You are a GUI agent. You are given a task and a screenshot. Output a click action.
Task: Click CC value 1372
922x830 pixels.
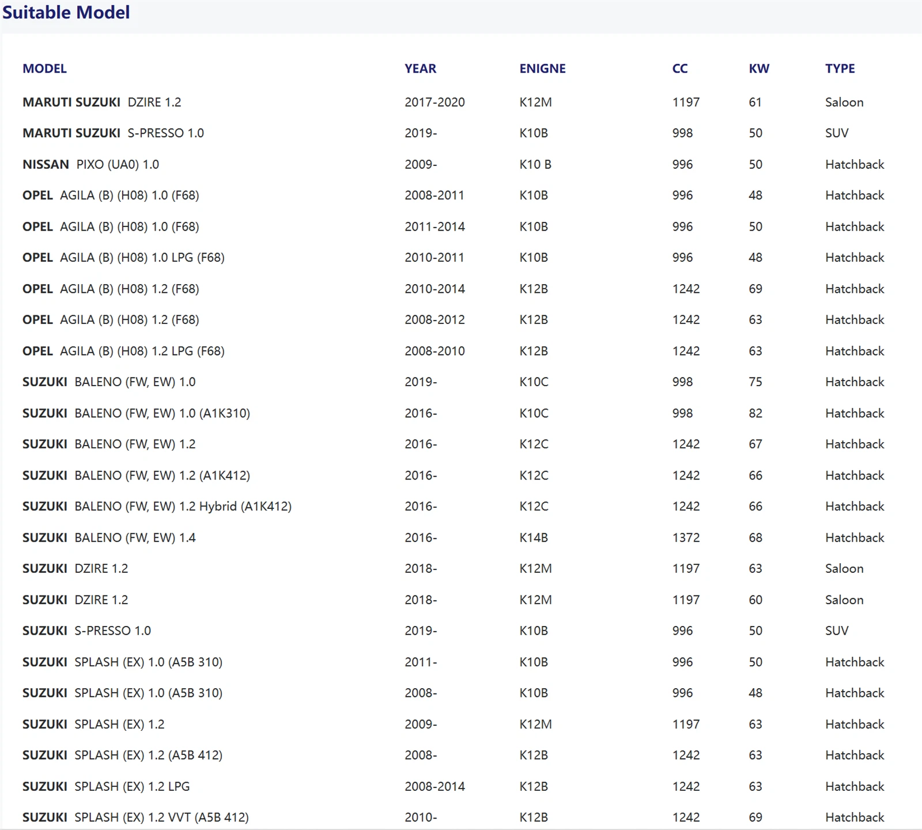coord(686,538)
